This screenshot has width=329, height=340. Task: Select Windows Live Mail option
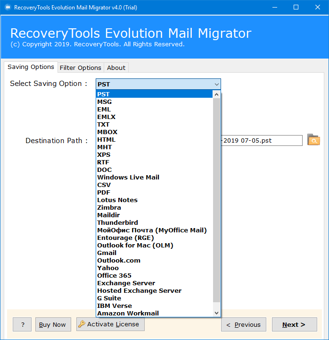[154, 178]
